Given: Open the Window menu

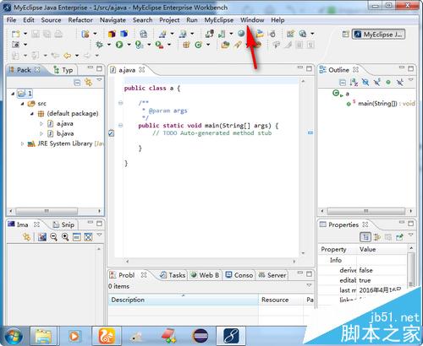Looking at the screenshot, I should tap(252, 20).
